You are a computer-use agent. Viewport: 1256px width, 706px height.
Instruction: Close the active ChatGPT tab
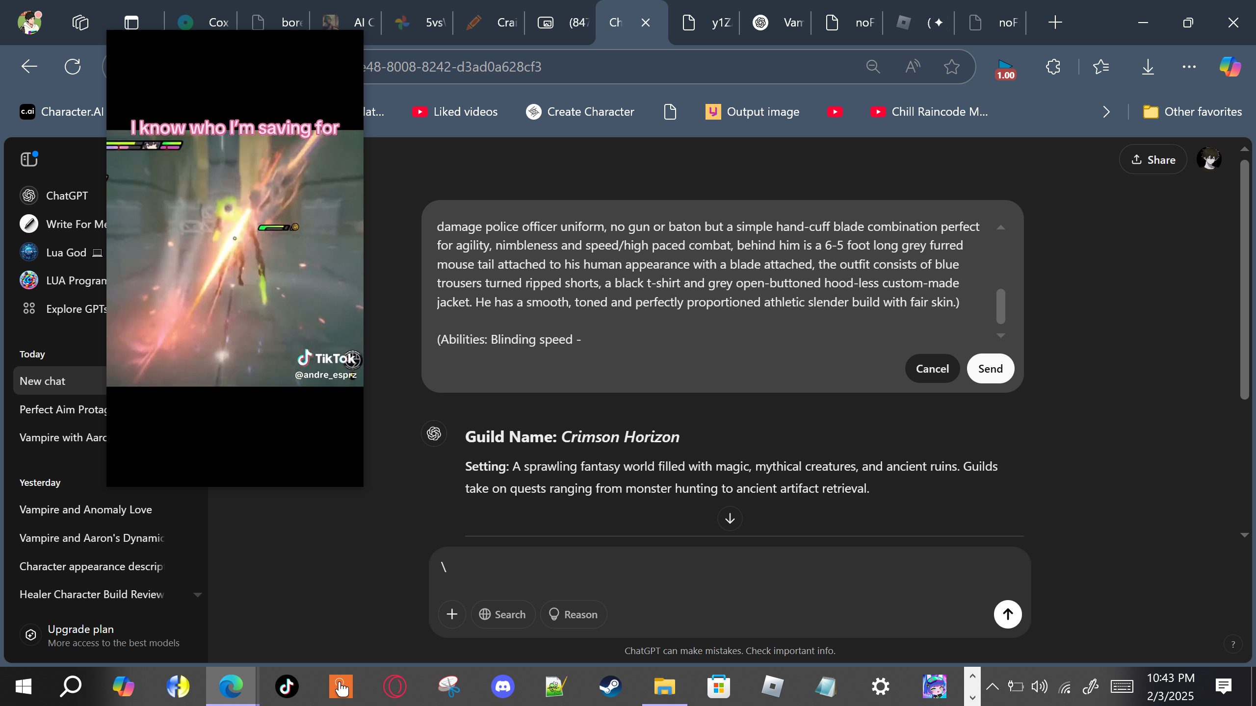[646, 23]
